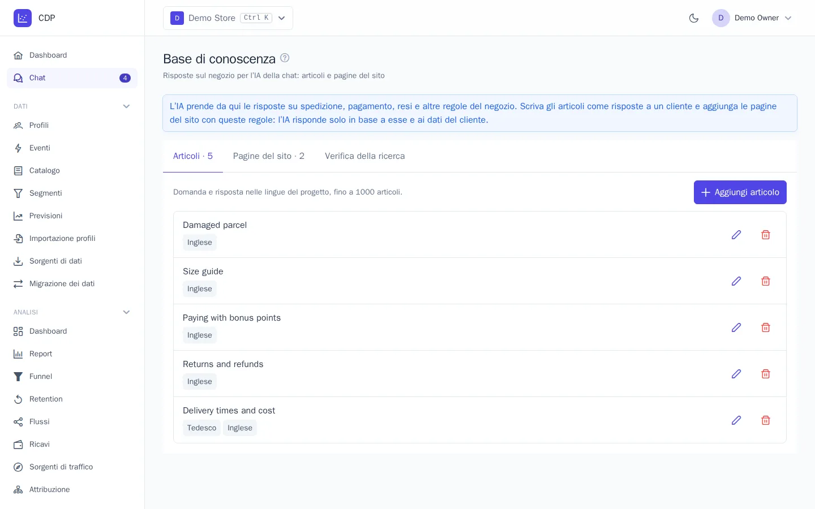The width and height of the screenshot is (815, 509).
Task: Open the Demo Store project selector
Action: click(x=228, y=18)
